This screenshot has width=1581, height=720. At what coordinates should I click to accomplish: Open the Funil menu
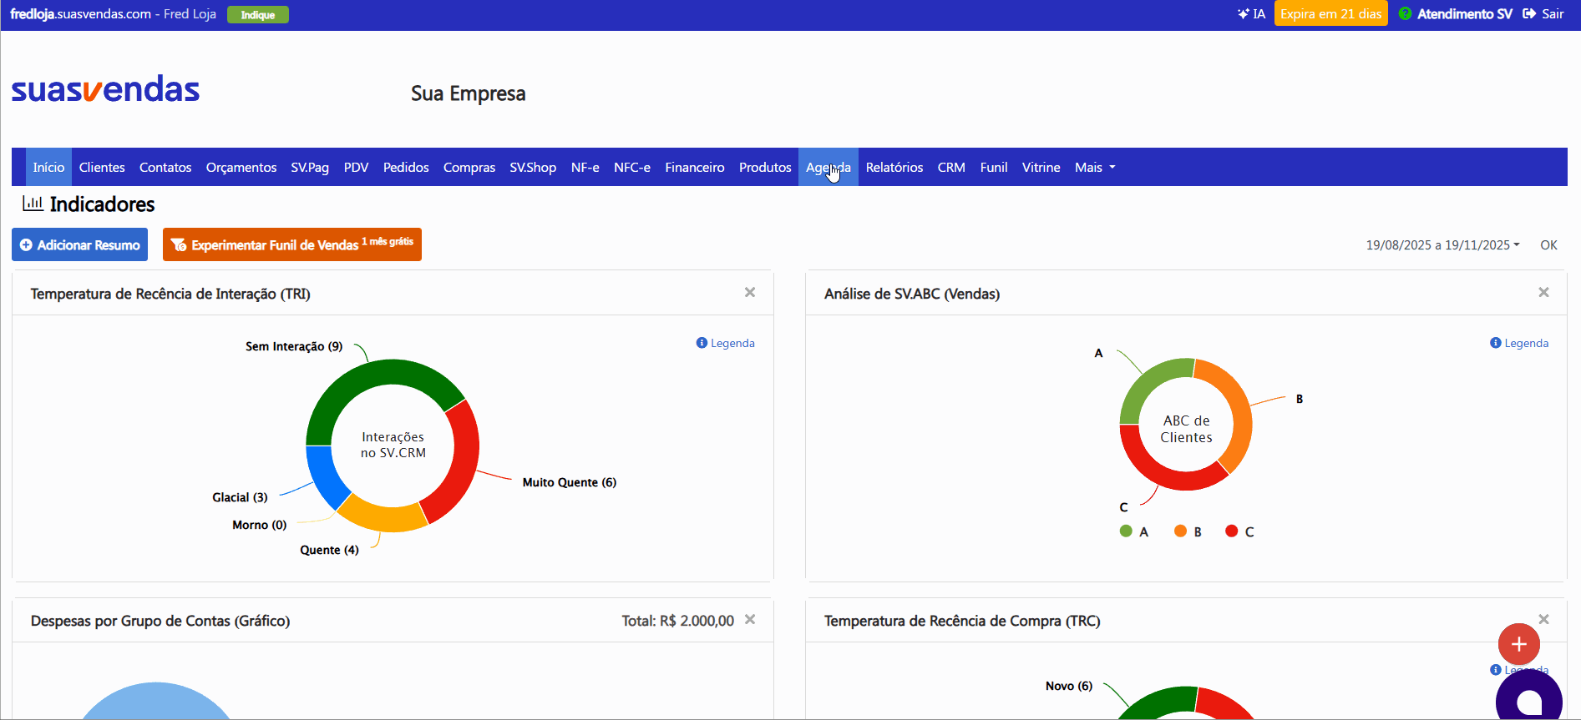[994, 167]
